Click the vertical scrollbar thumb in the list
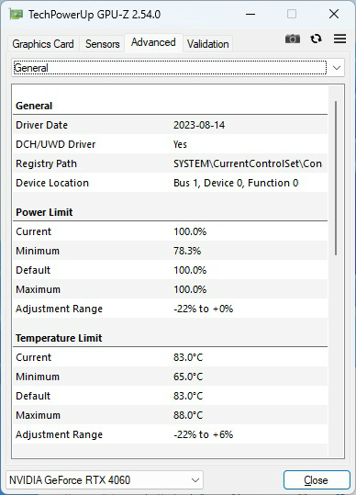 [x=336, y=178]
